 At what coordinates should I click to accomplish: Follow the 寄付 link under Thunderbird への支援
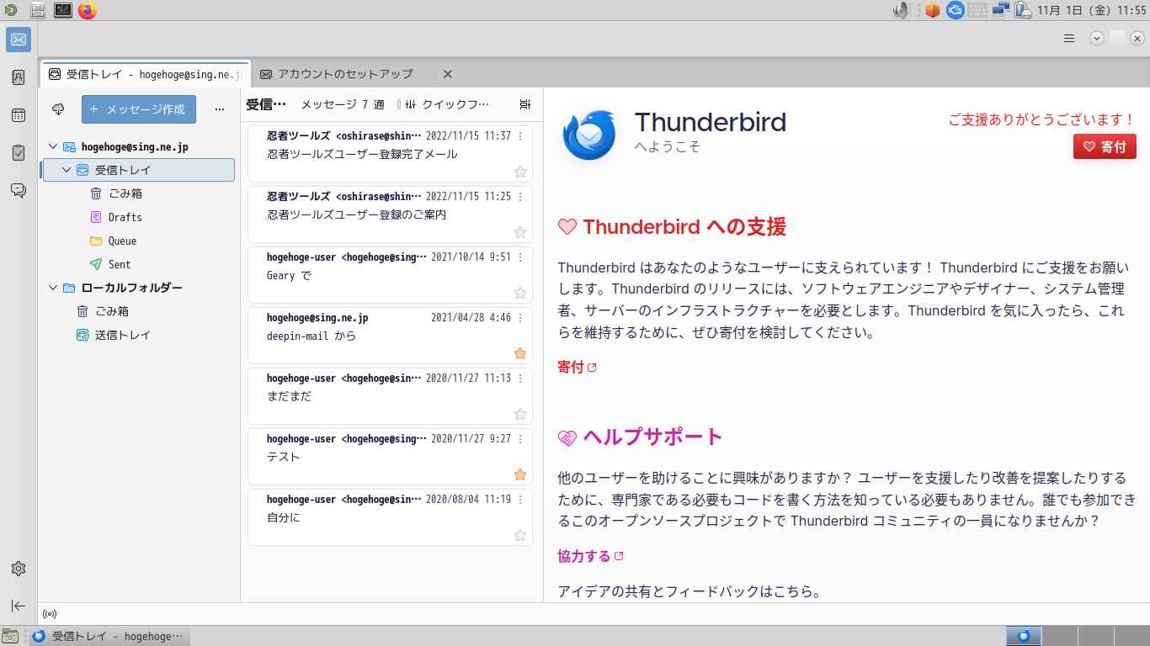[x=577, y=367]
